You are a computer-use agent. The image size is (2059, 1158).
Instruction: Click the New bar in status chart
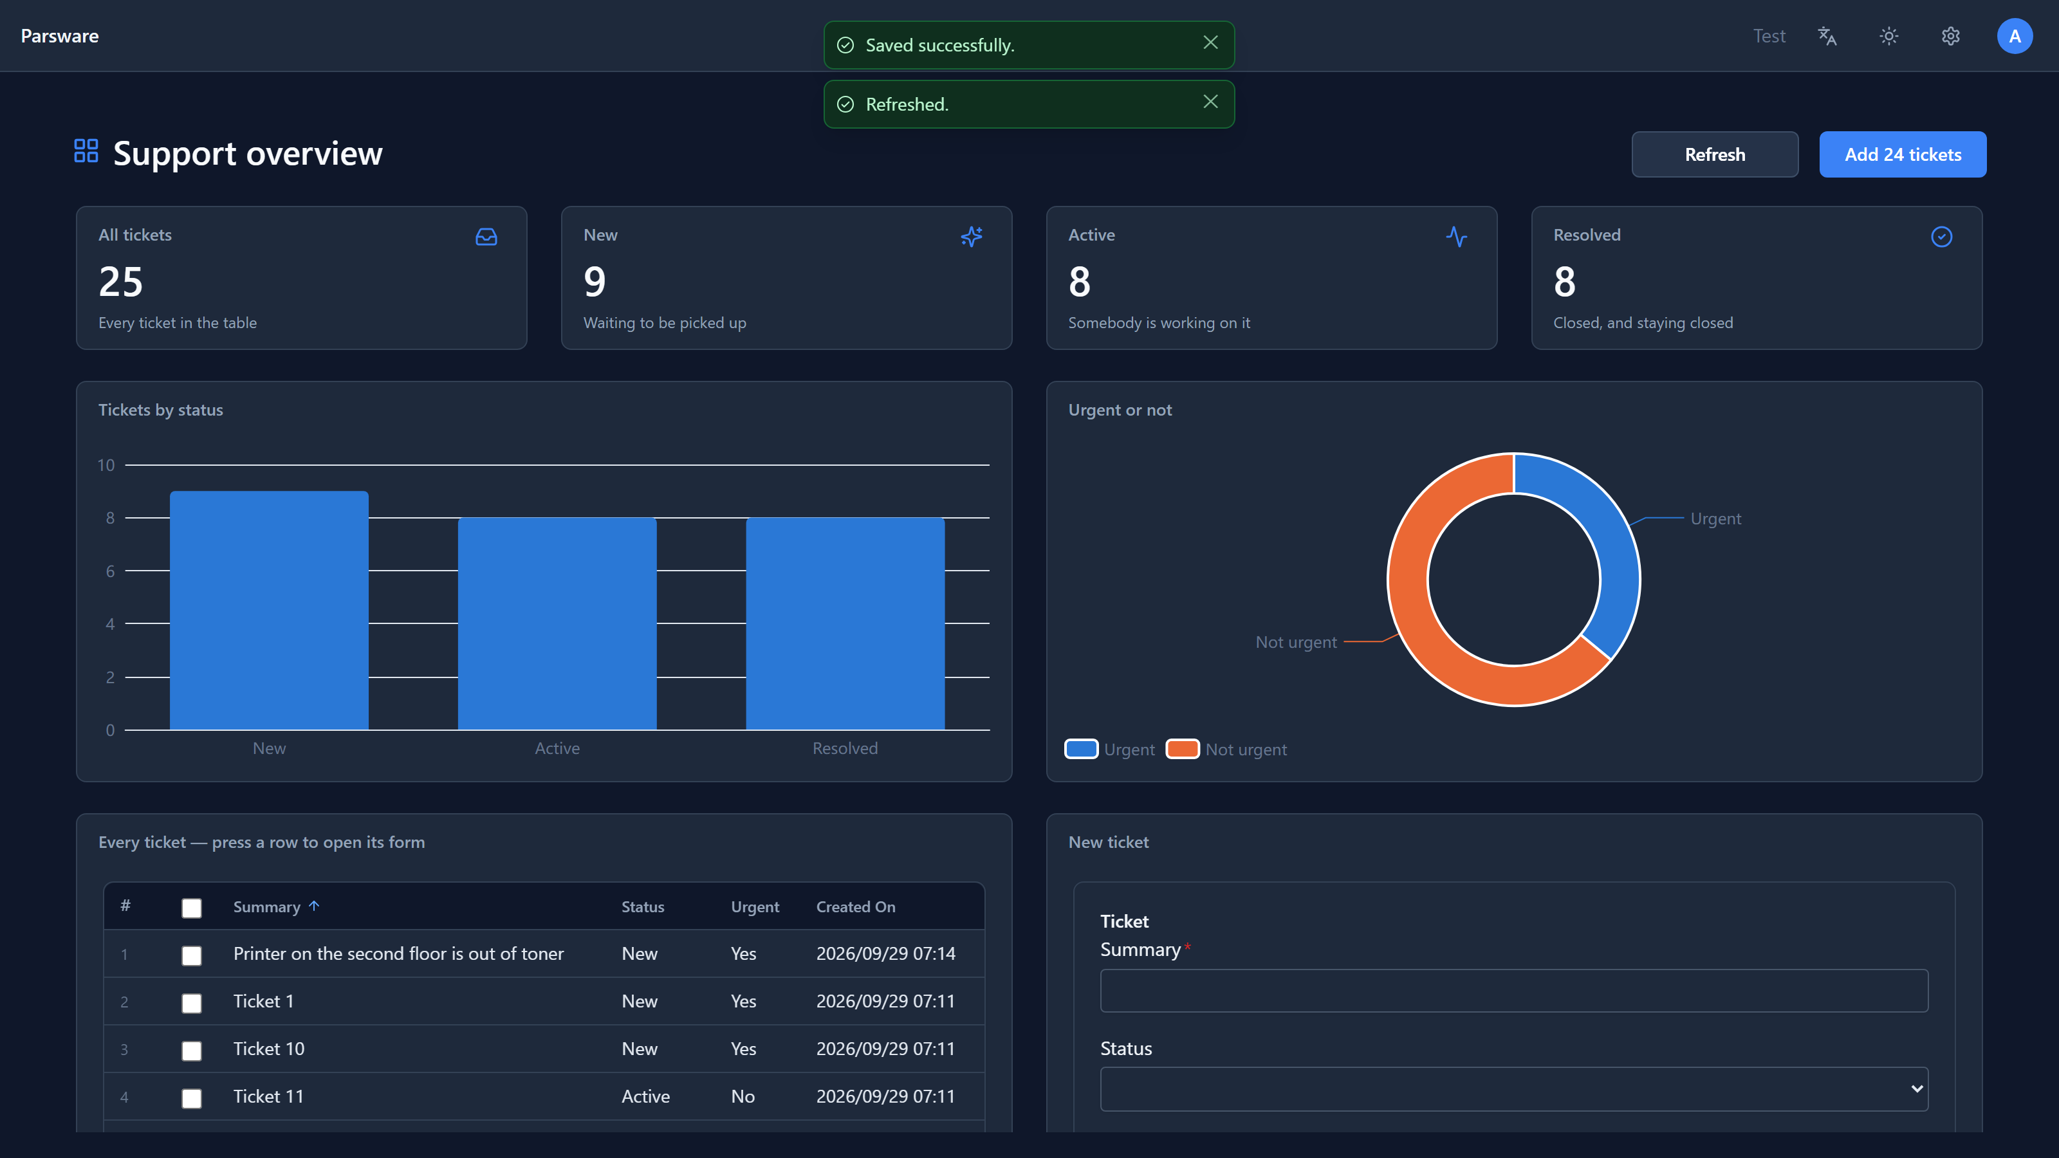point(268,611)
